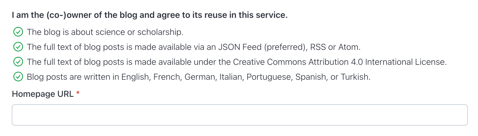Click the text "The blog is about science or scholarship."
Image resolution: width=478 pixels, height=136 pixels.
point(105,32)
